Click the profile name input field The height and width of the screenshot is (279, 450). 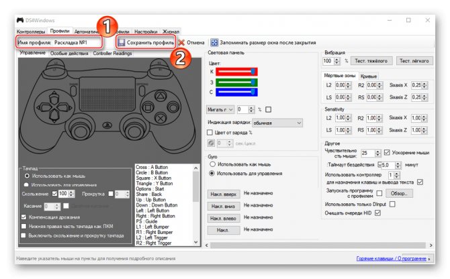pos(77,43)
